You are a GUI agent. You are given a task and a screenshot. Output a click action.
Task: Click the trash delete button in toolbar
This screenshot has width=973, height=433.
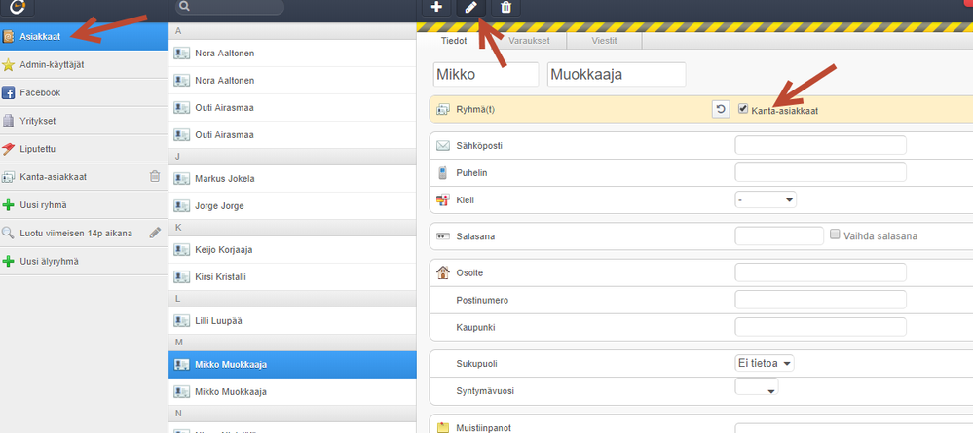tap(505, 8)
